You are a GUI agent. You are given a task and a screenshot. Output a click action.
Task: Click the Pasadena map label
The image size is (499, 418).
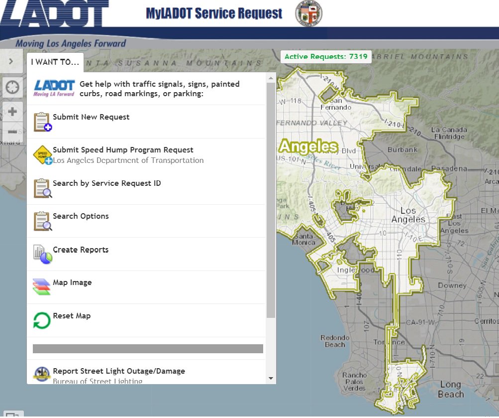coord(449,168)
